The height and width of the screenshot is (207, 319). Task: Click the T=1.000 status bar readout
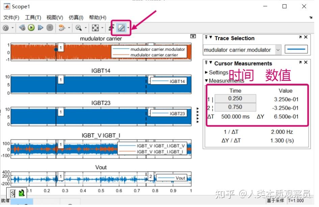(x=296, y=201)
